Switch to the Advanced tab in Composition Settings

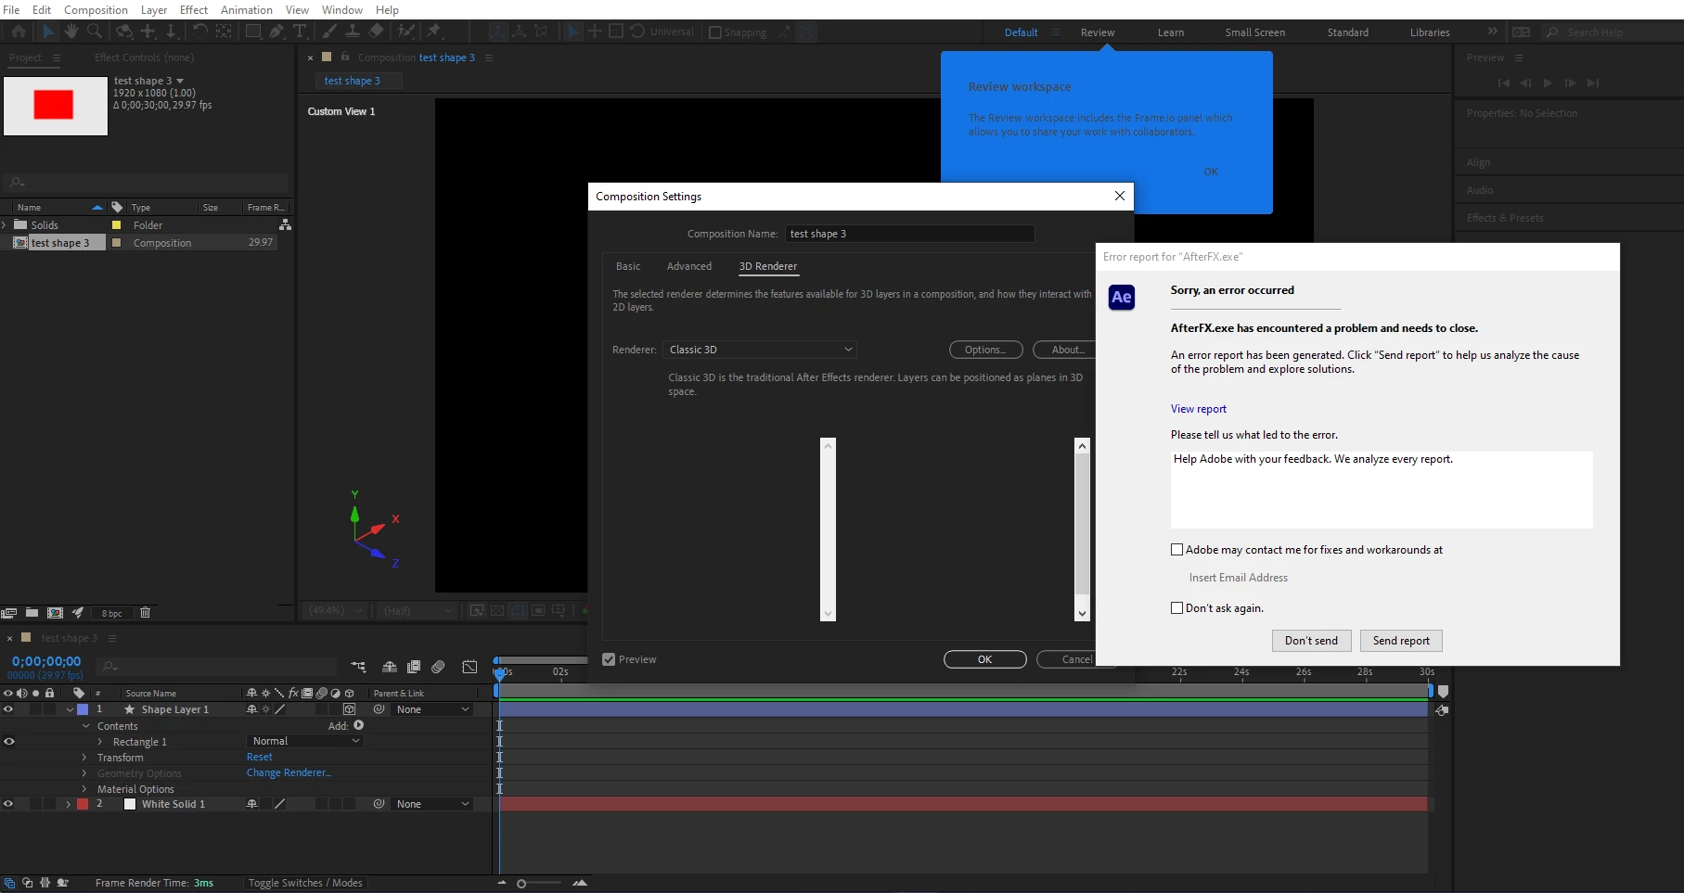point(689,266)
